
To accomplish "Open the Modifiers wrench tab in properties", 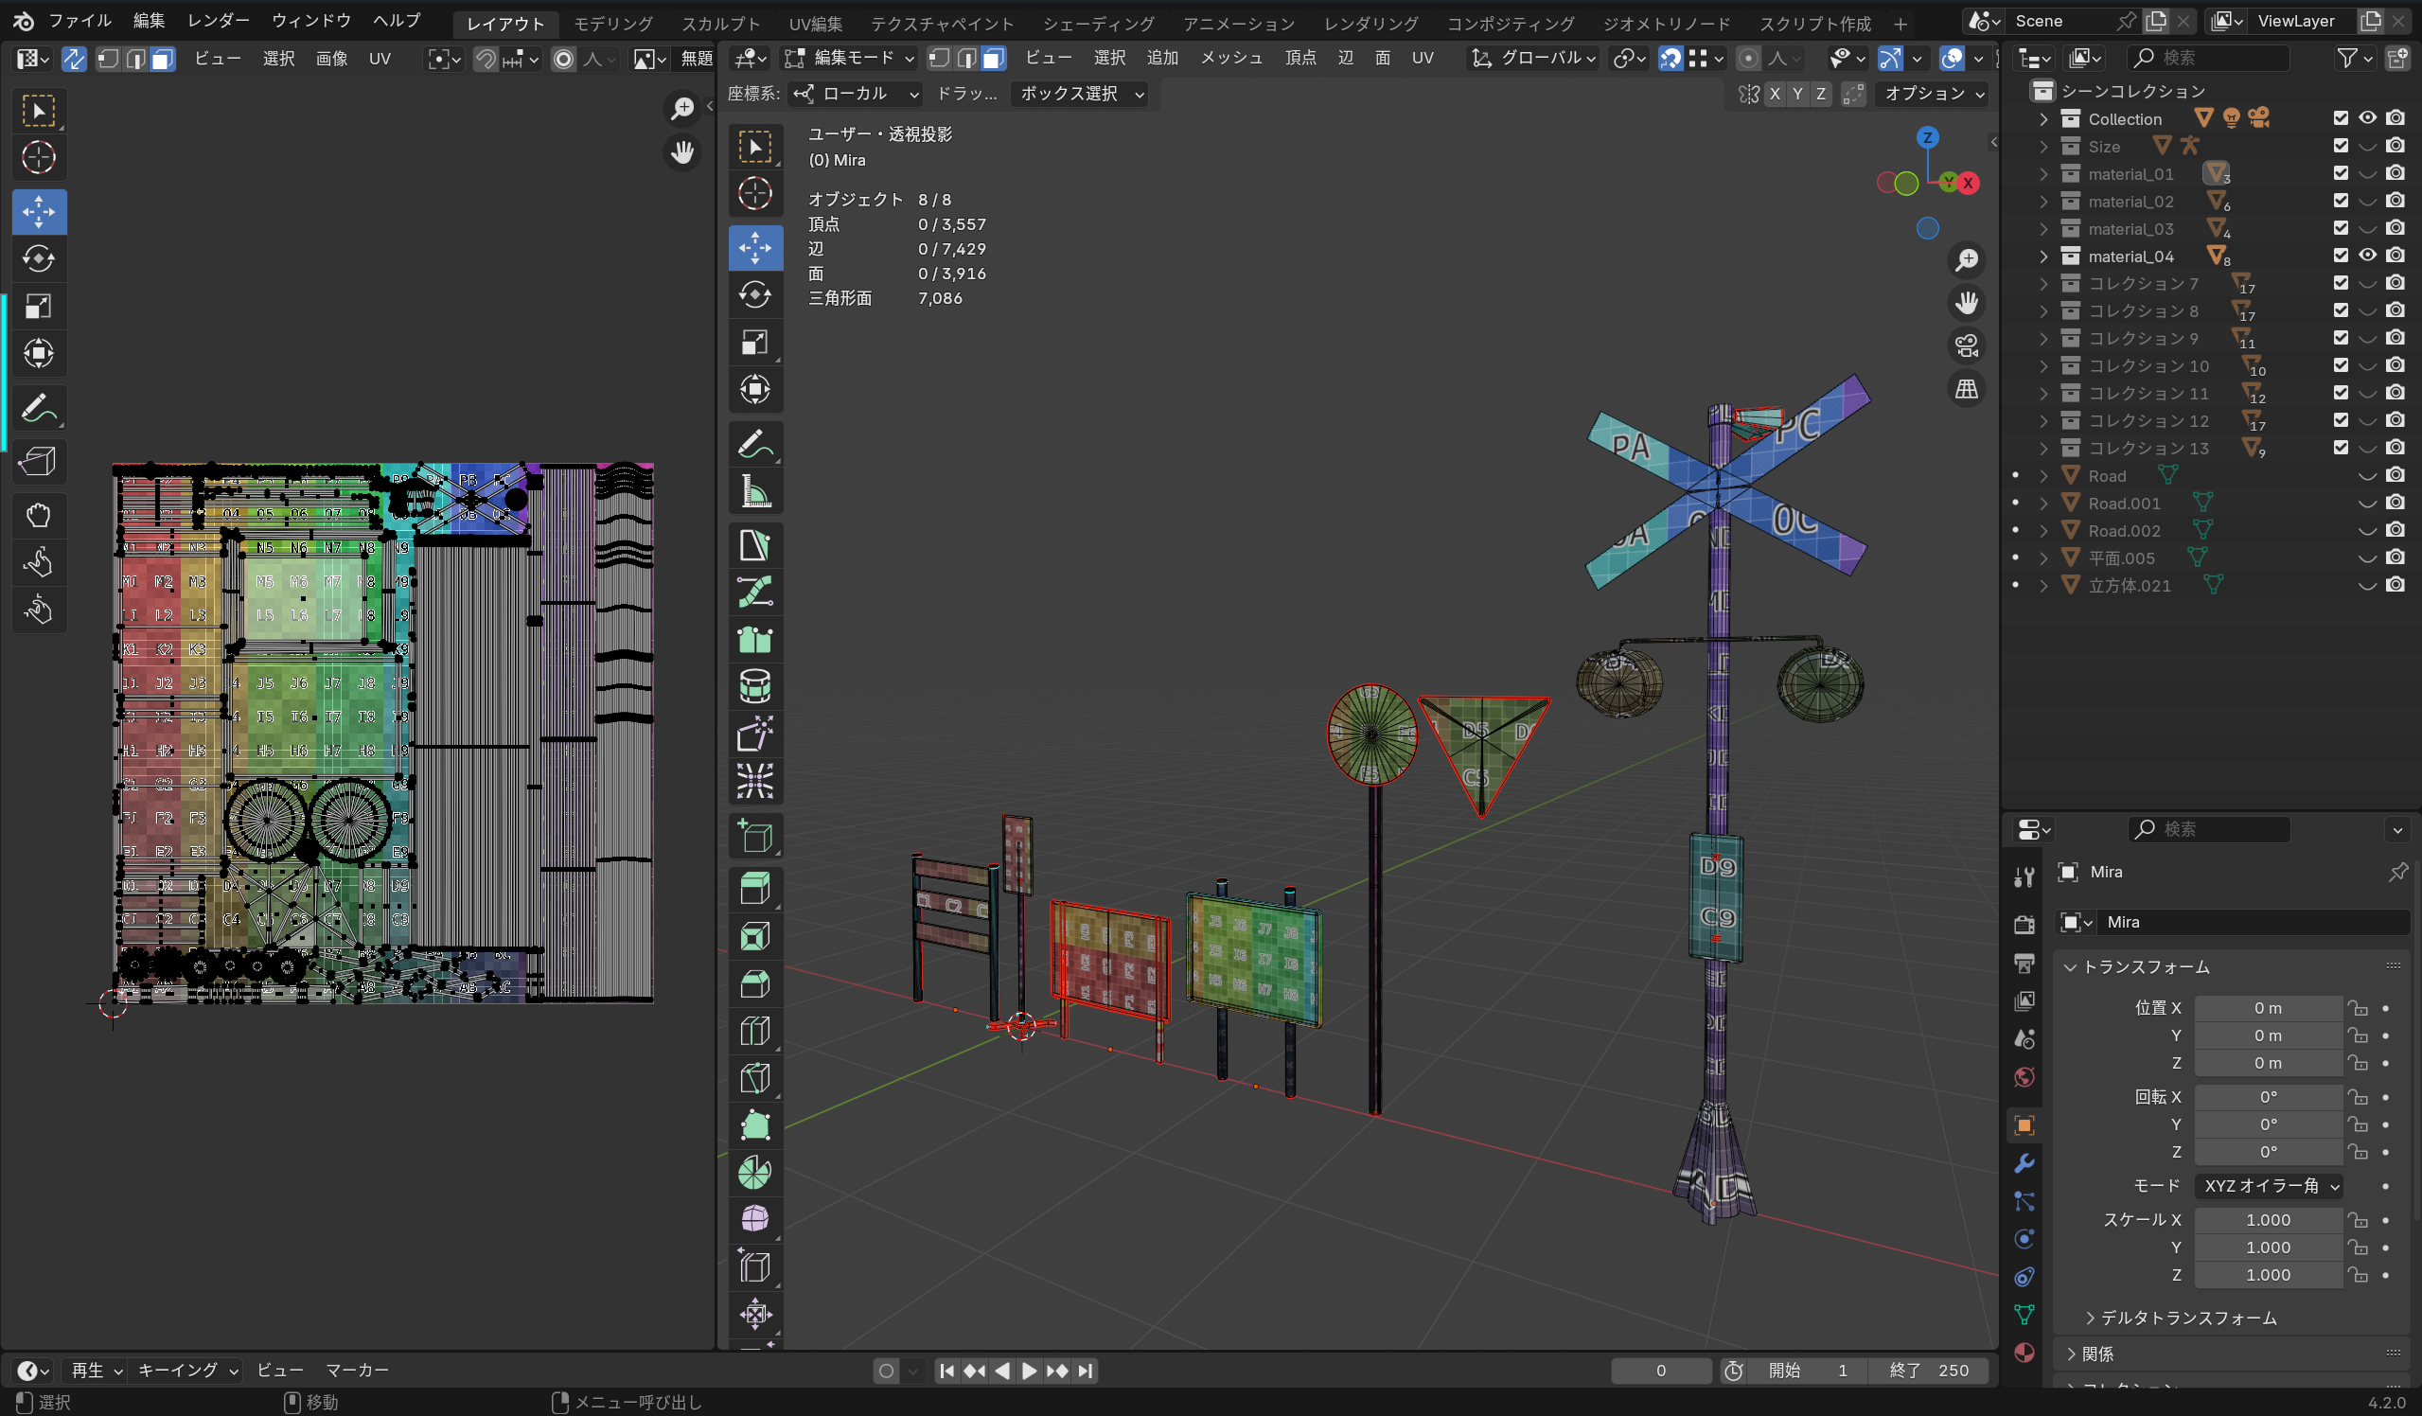I will click(2024, 1163).
